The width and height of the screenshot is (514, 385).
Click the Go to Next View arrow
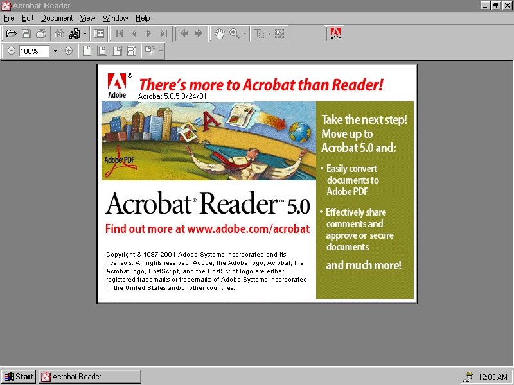199,33
